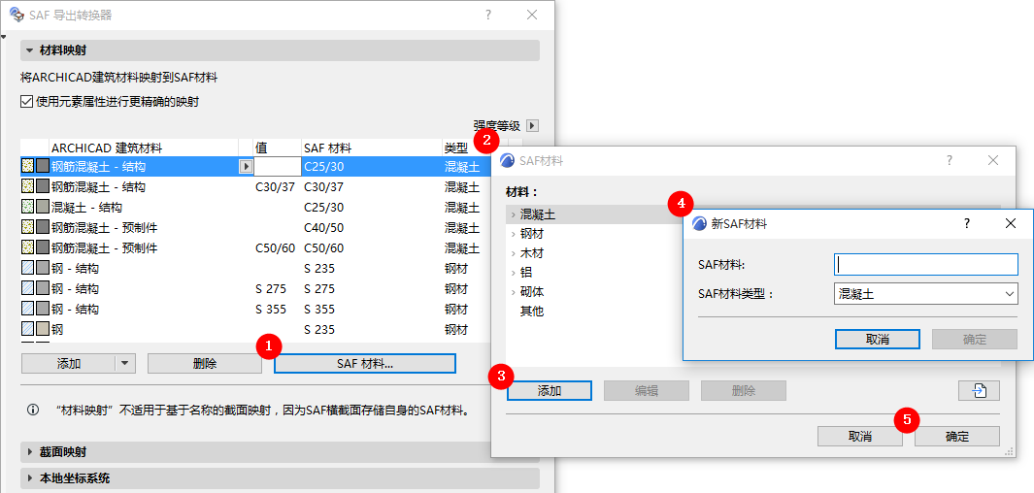Click hatch icon of 混凝土 - 结构 row

pyautogui.click(x=28, y=208)
